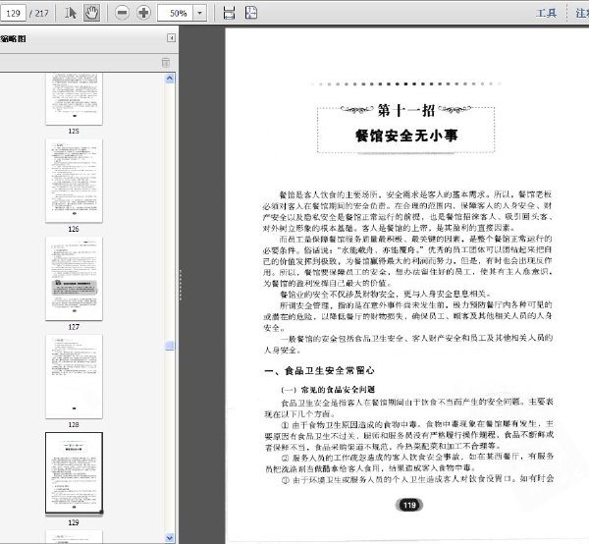Click the zoom out minus button

click(x=122, y=13)
